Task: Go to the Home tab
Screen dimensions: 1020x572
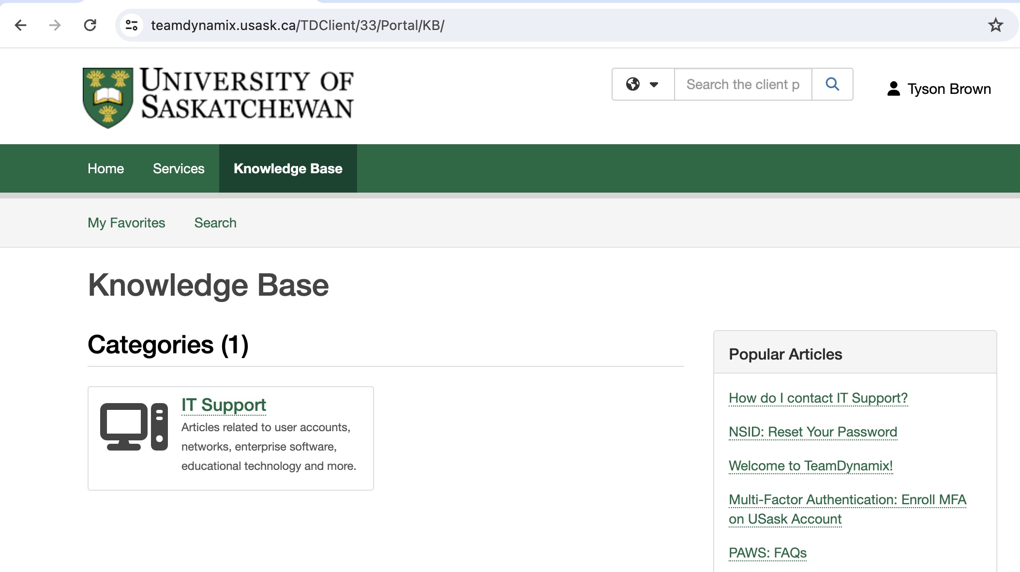Action: pyautogui.click(x=105, y=168)
